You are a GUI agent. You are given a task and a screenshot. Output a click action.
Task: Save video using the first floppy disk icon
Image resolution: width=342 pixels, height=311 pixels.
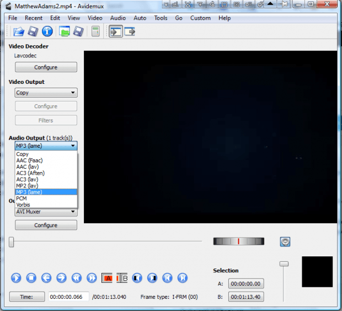[33, 31]
